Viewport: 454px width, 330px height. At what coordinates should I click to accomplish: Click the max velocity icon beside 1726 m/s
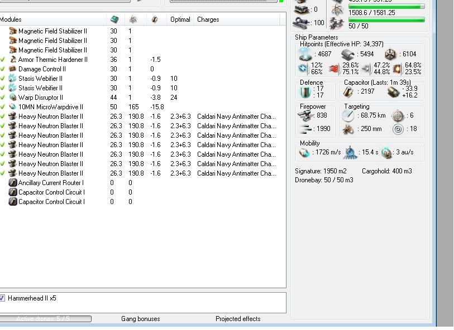click(304, 153)
